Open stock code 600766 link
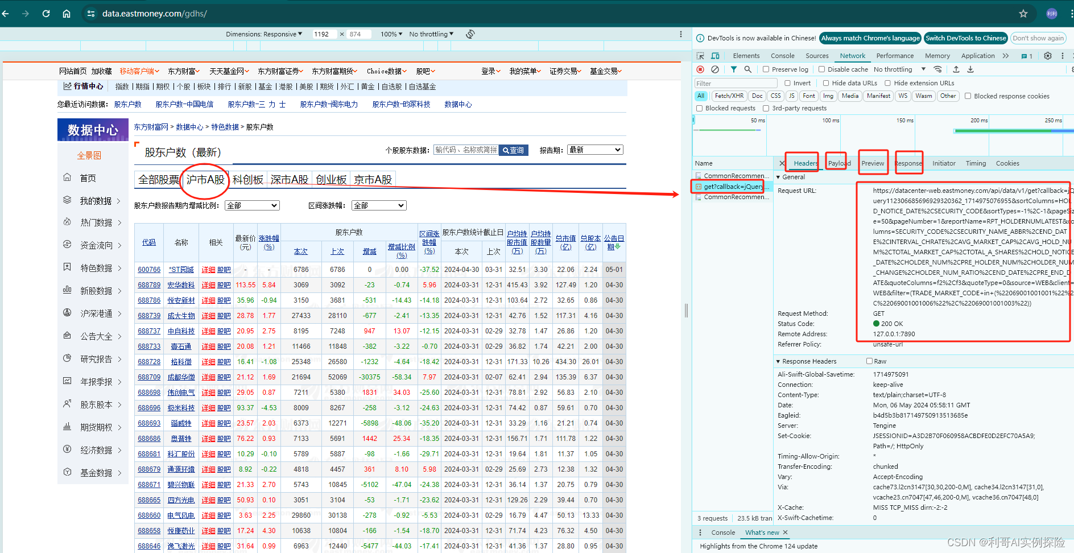1074x553 pixels. pos(149,270)
